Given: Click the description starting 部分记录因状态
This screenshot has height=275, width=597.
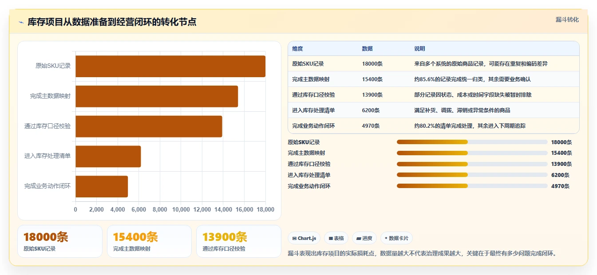Looking at the screenshot, I should [473, 95].
